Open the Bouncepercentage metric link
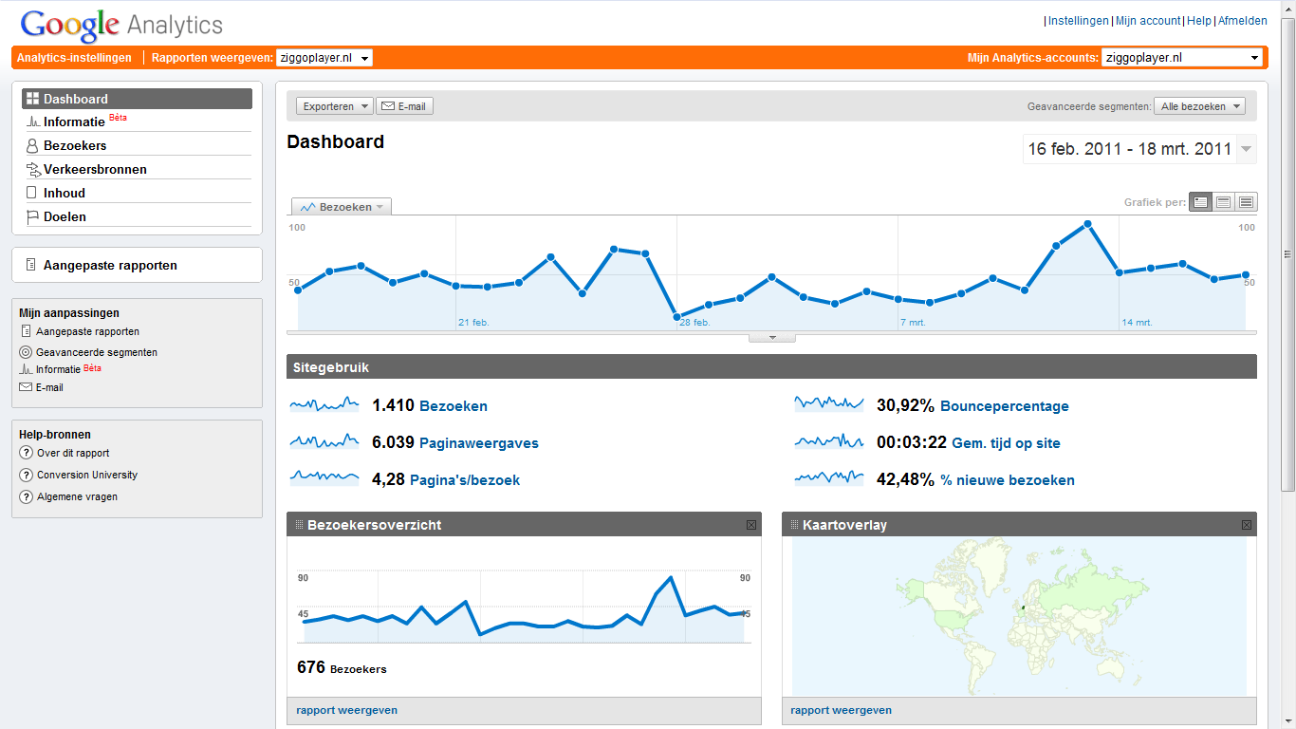This screenshot has height=729, width=1296. coord(1005,406)
